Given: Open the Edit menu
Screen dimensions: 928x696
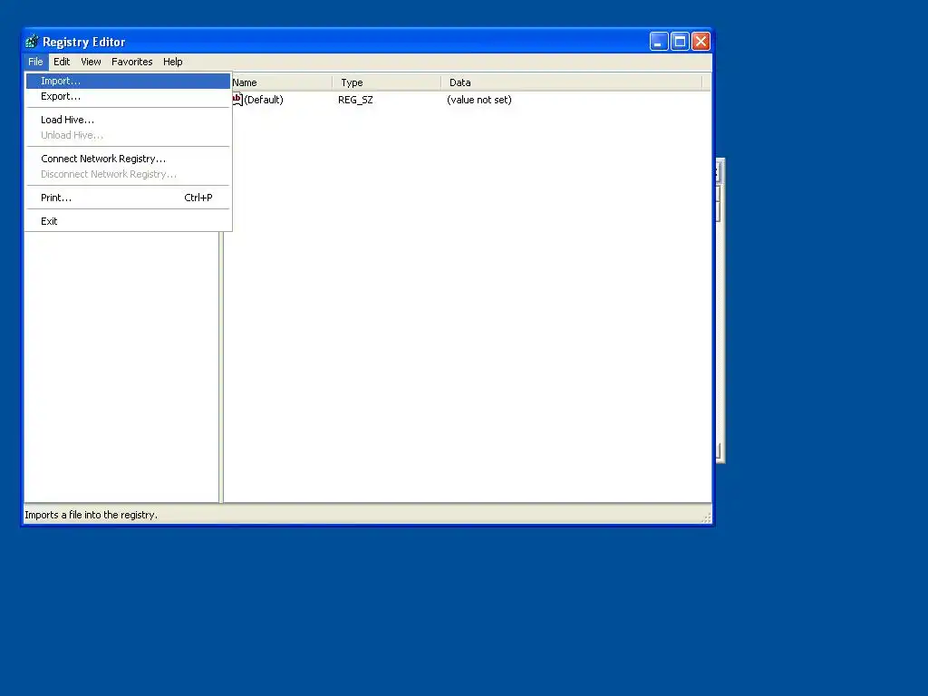Looking at the screenshot, I should pyautogui.click(x=62, y=62).
